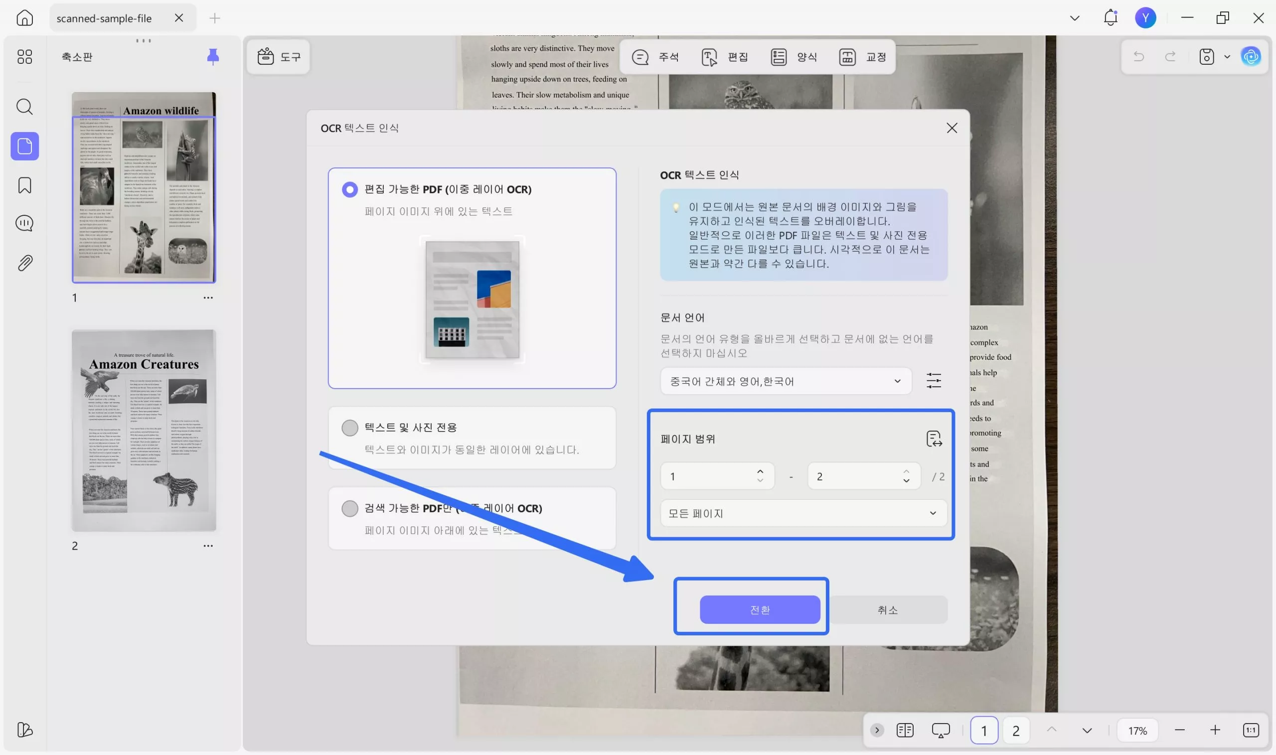
Task: Set actual size 1:1 view
Action: [x=1251, y=731]
